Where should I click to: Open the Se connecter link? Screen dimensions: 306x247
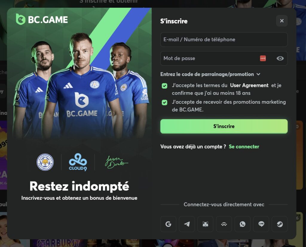(x=244, y=147)
